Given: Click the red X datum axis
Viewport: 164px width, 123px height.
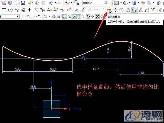Looking at the screenshot, I should [60, 109].
